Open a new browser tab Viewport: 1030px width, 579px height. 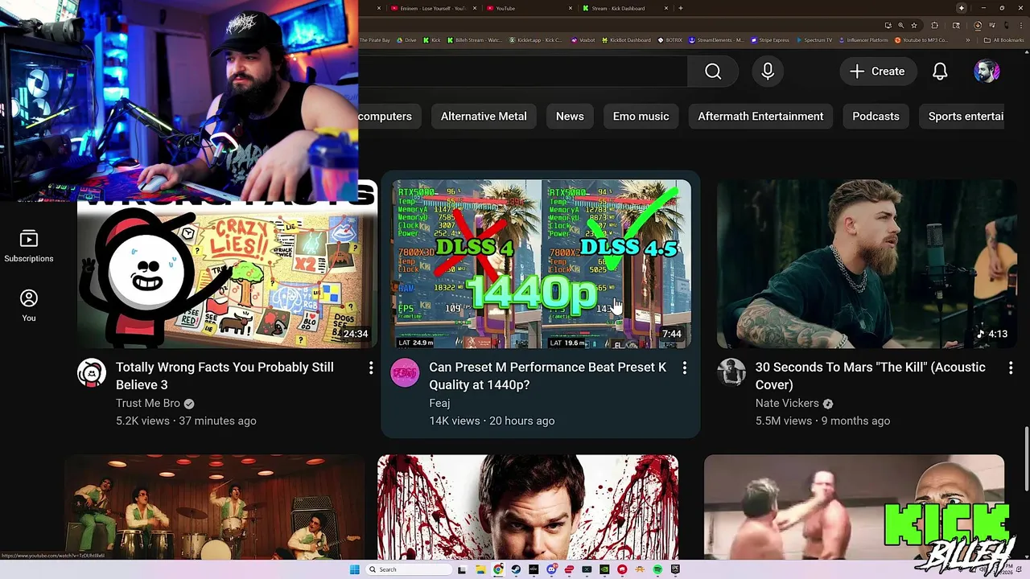(x=680, y=8)
